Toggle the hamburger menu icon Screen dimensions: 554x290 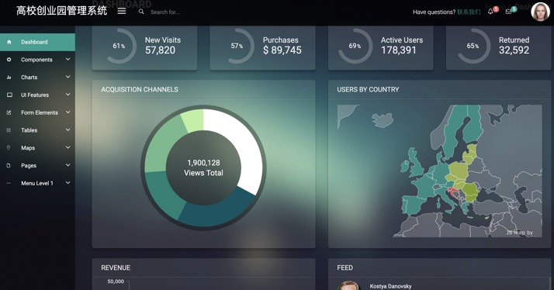point(122,12)
